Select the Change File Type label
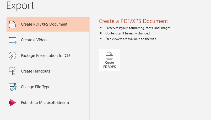The width and height of the screenshot is (211, 120). point(36,87)
